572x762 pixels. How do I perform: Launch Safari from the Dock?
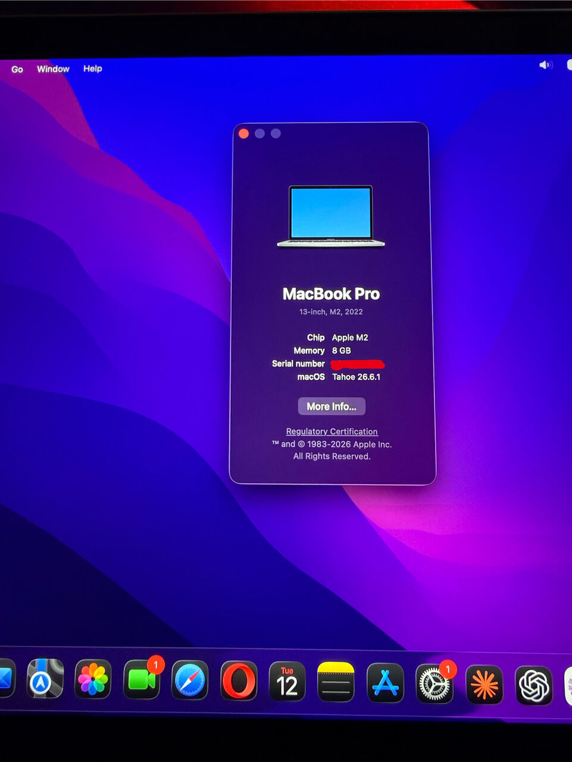click(190, 680)
